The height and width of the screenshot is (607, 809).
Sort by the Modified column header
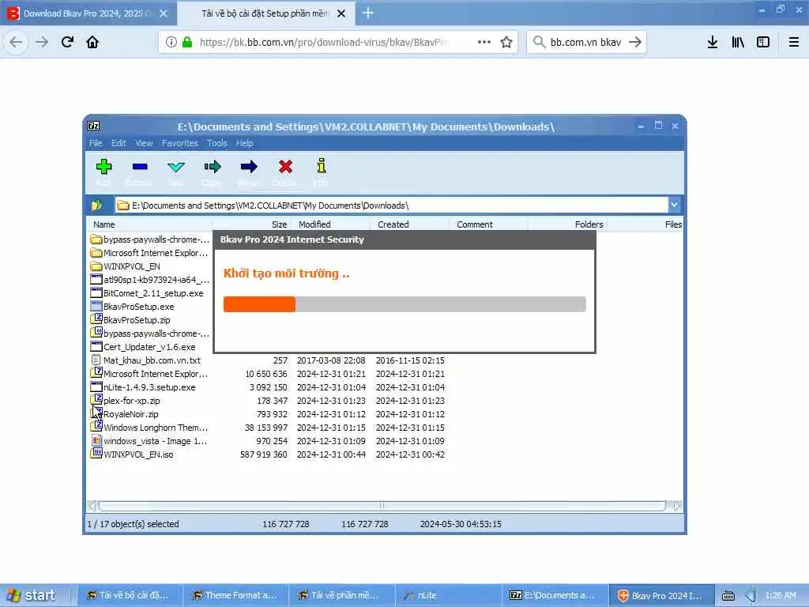tap(331, 224)
